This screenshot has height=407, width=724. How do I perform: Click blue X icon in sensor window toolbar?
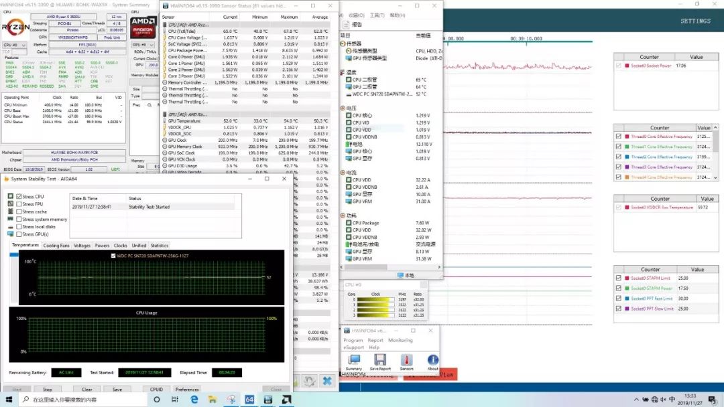327,381
